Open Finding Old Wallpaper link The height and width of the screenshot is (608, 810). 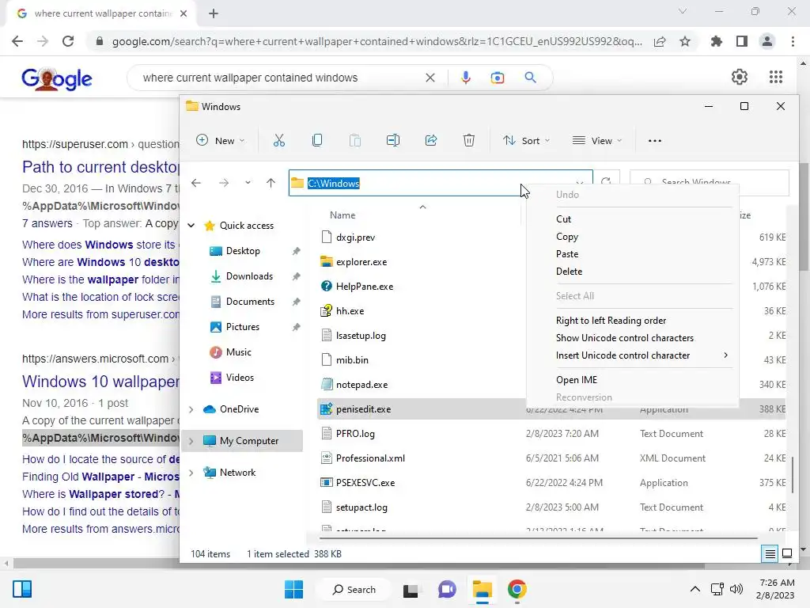click(100, 477)
